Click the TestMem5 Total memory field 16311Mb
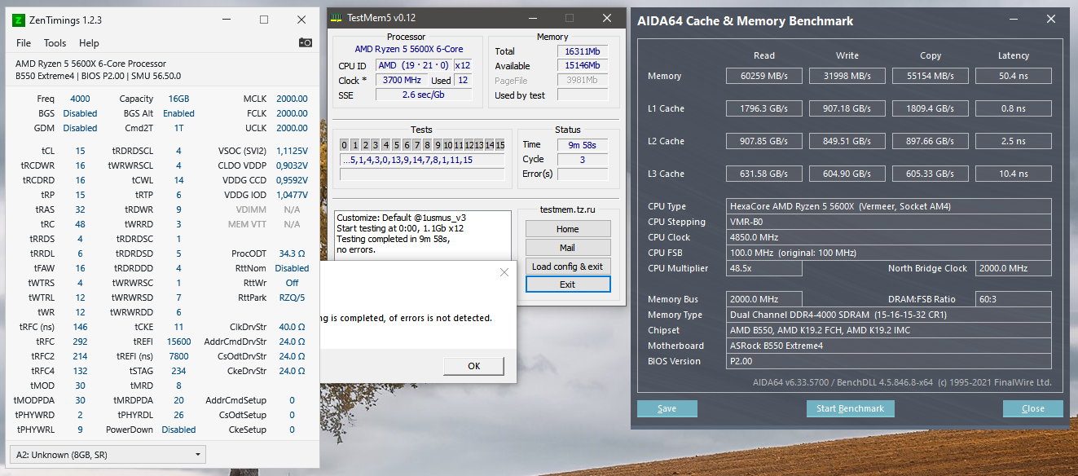The width and height of the screenshot is (1078, 476). click(x=582, y=51)
